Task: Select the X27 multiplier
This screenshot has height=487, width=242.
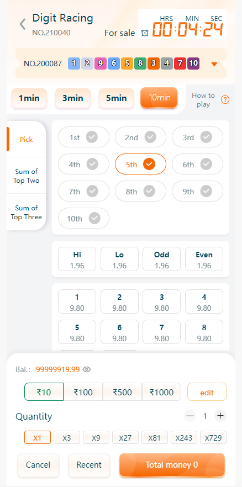Action: tap(125, 437)
